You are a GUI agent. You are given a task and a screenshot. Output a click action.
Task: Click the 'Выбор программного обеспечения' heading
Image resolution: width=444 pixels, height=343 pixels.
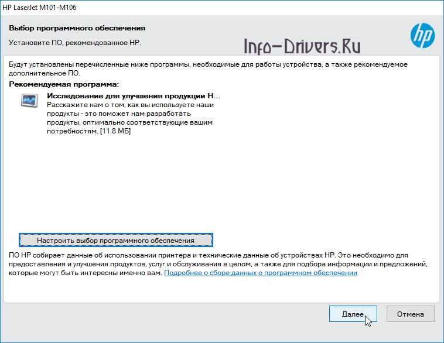click(77, 28)
